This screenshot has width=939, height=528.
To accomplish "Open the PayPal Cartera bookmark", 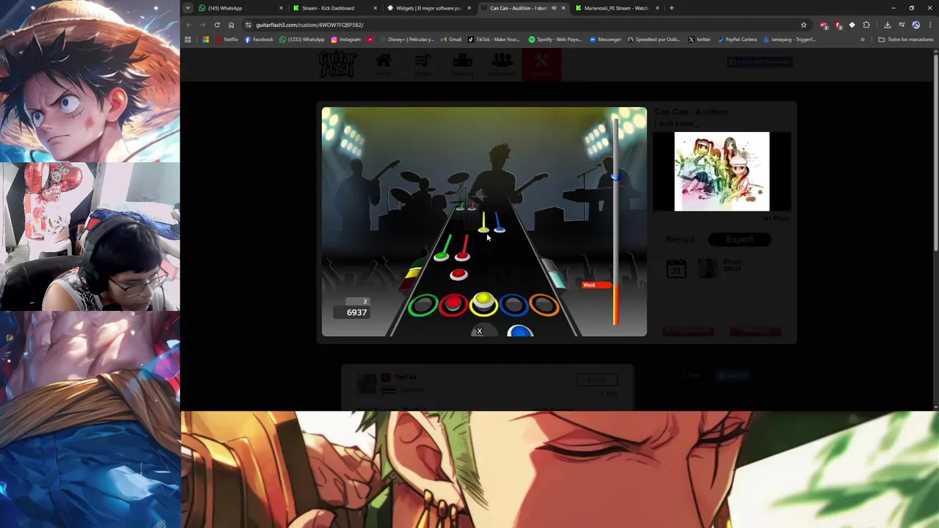I will click(x=737, y=40).
